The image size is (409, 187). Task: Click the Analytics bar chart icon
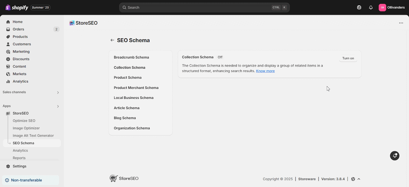click(8, 81)
